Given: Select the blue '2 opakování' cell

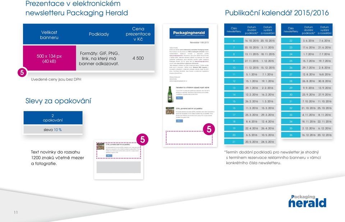Looking at the screenshot, I should tap(53, 118).
